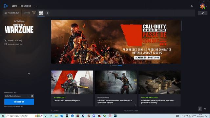Image resolution: width=210 pixels, height=118 pixels.
Task: Open Cortana circle on the taskbar
Action: click(46, 116)
